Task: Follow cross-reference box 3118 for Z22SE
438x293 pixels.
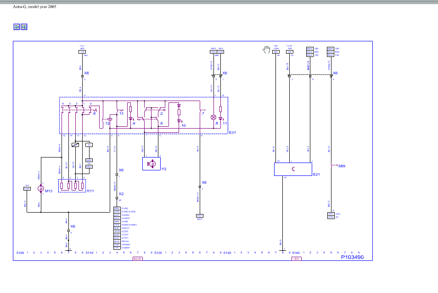Action: tap(117, 231)
